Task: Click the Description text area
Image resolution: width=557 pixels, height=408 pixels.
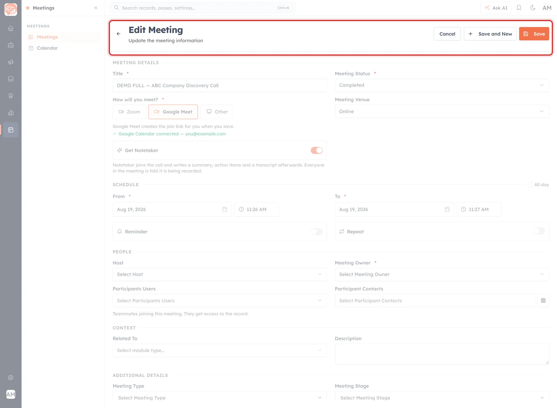Action: tap(442, 354)
